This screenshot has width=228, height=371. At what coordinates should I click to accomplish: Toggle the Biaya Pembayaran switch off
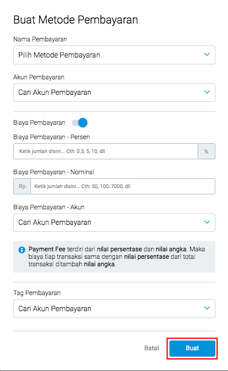point(80,123)
